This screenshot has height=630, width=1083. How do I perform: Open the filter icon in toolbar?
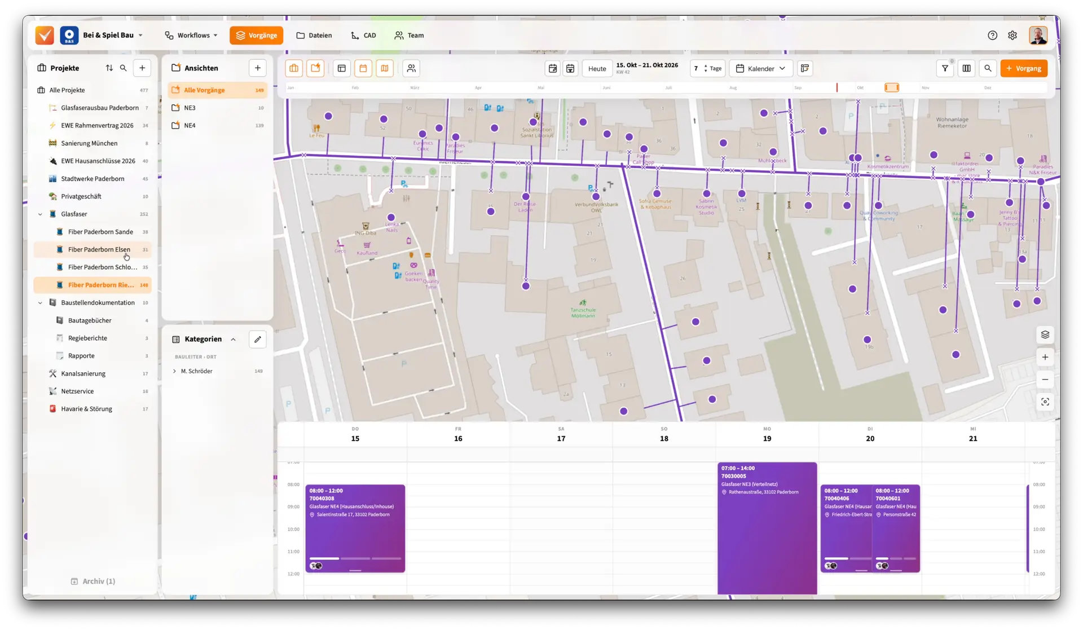945,68
